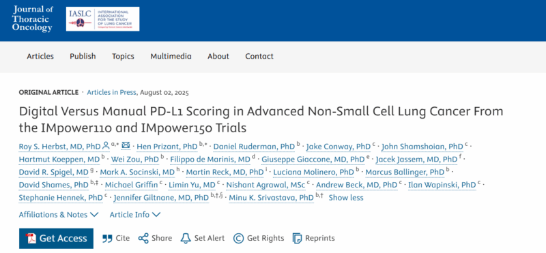Open the Multimedia menu item
546x253 pixels.
171,56
